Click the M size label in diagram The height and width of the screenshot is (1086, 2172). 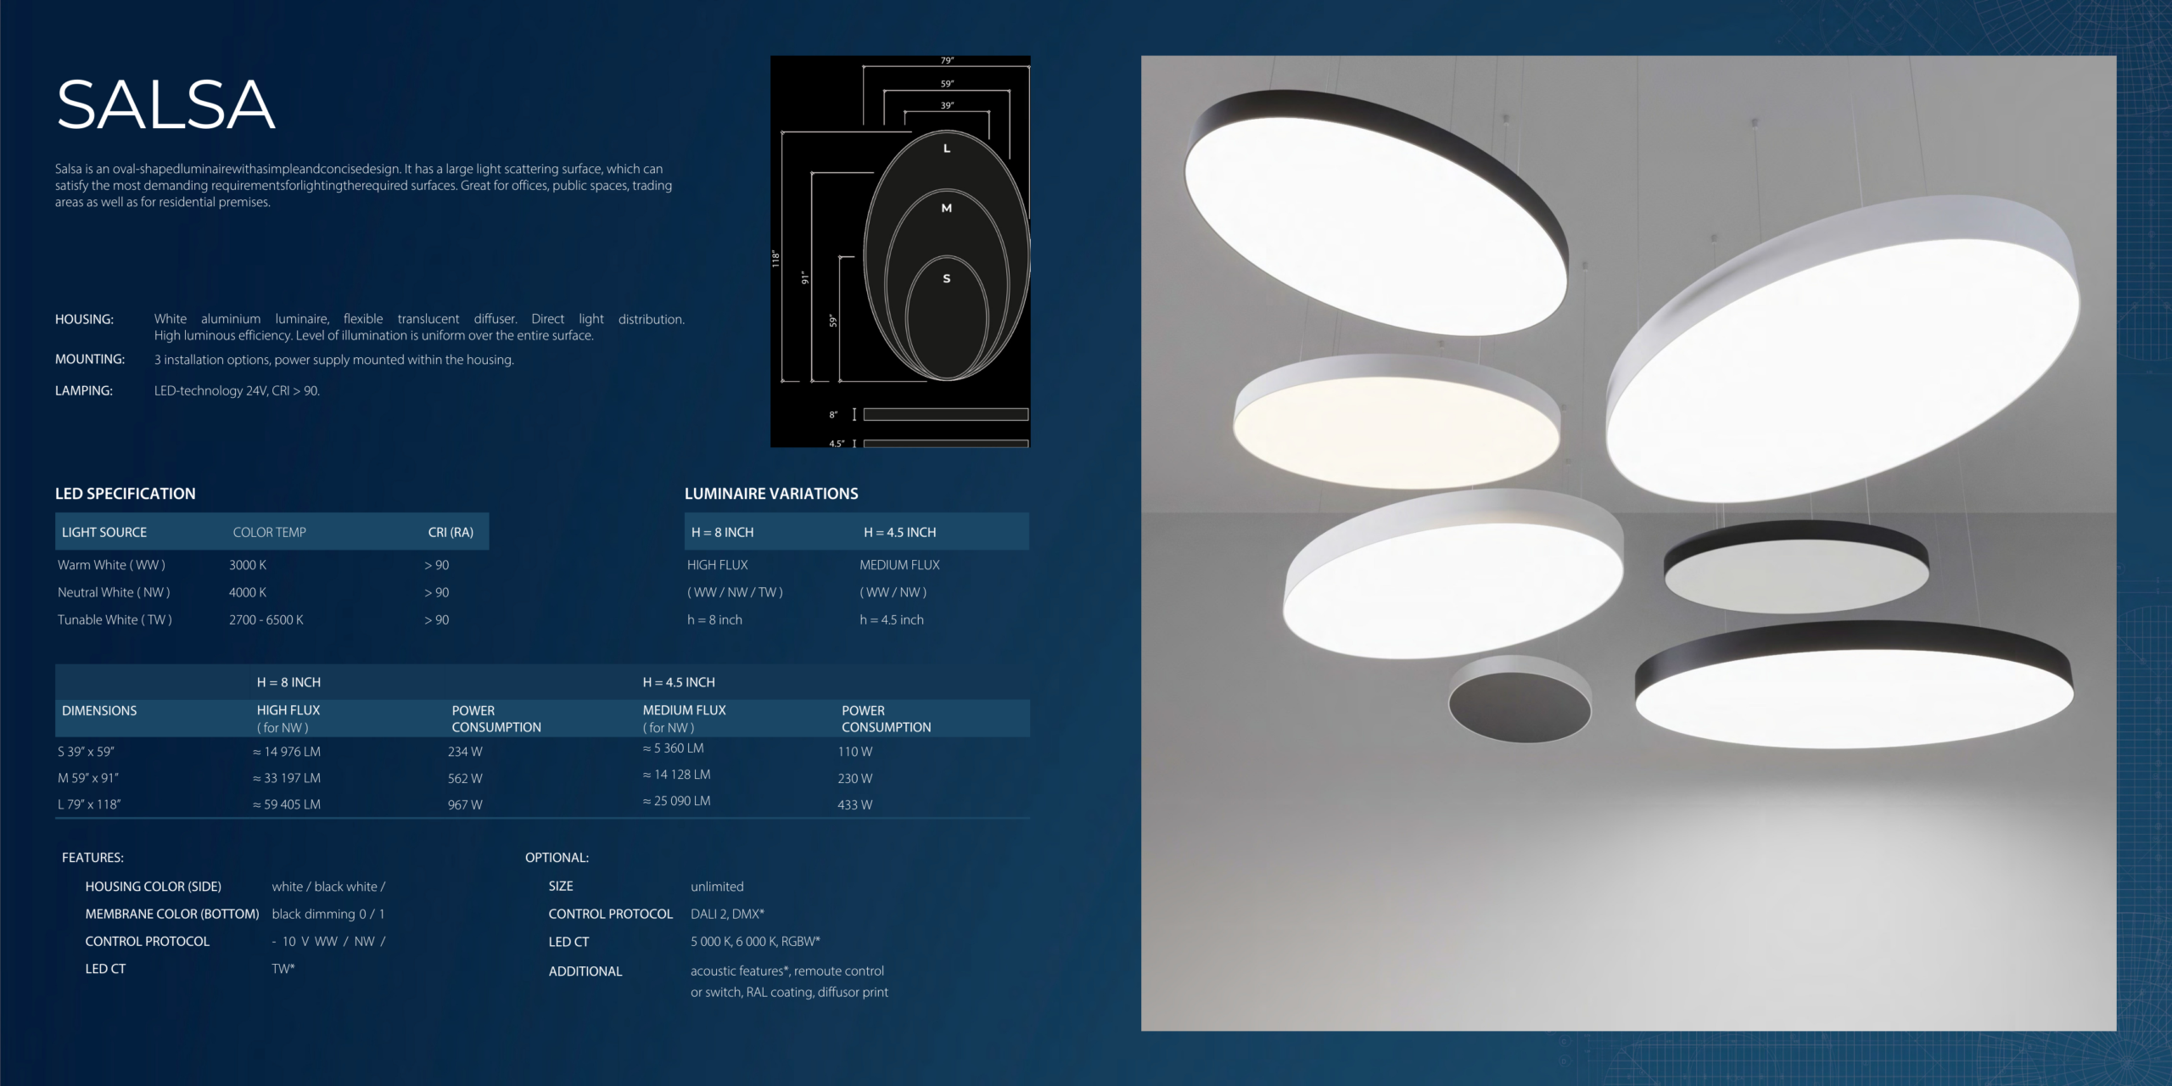coord(947,208)
